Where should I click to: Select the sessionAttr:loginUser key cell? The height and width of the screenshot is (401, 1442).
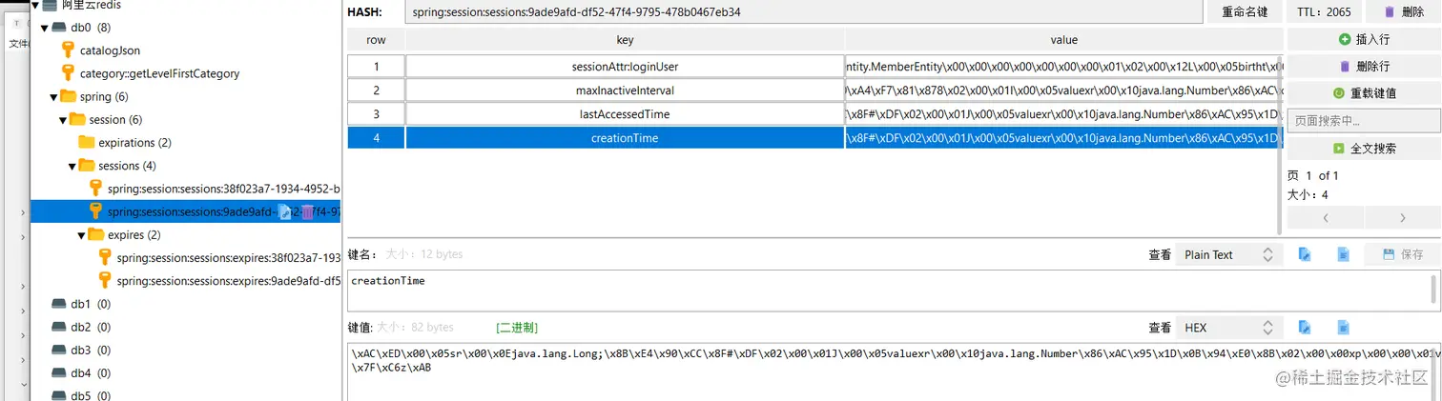(625, 67)
